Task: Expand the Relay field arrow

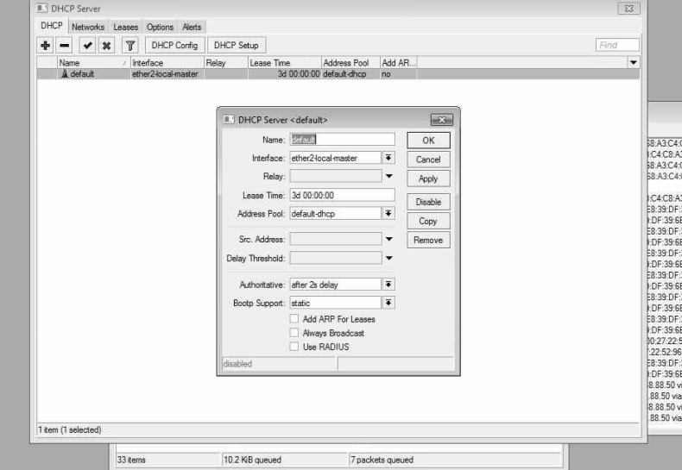Action: [x=388, y=176]
